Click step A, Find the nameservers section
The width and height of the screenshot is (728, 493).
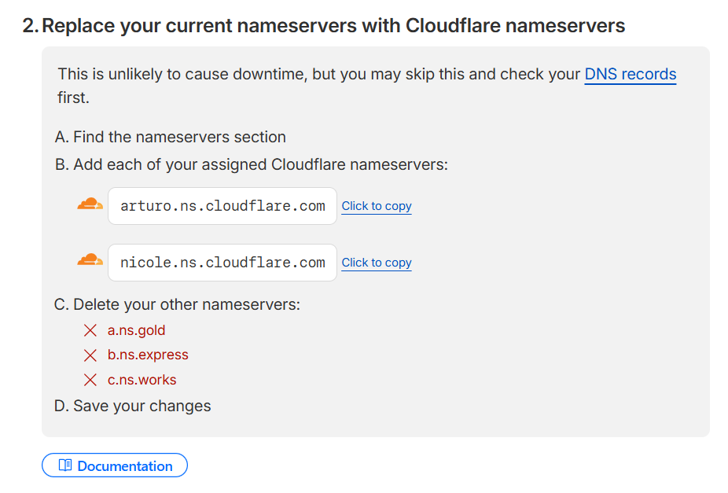coord(171,137)
